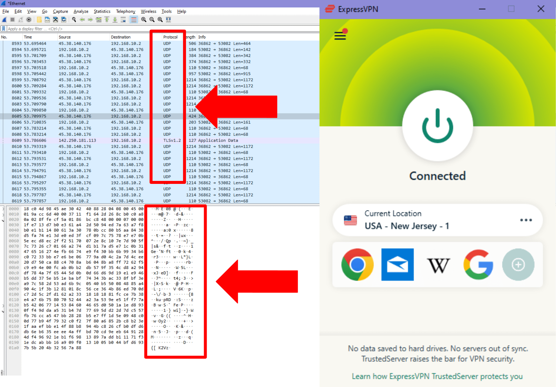Screen dimensions: 556x387
Task: Launch the Mail shortcut in ExpressVPN
Action: [x=397, y=265]
